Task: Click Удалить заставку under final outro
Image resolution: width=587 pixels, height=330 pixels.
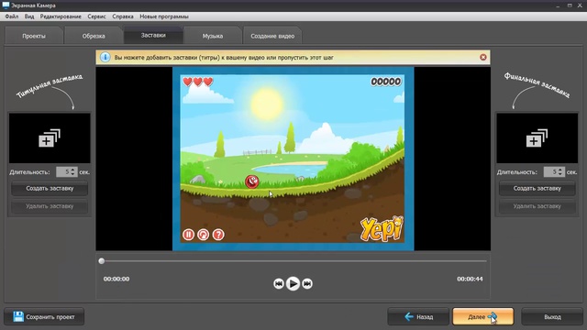Action: pyautogui.click(x=537, y=206)
